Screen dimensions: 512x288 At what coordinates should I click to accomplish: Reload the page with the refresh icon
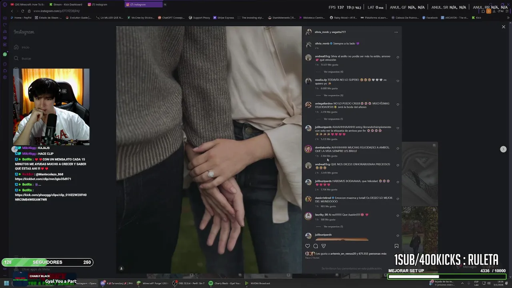coord(22,11)
